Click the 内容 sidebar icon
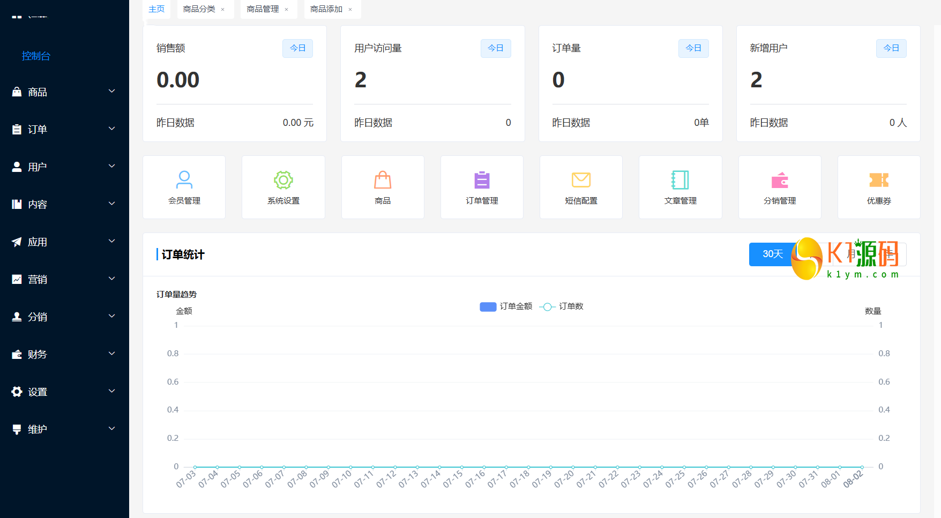The image size is (941, 518). point(17,204)
